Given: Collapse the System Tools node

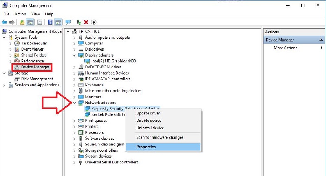Looking at the screenshot, I should click(x=4, y=37).
